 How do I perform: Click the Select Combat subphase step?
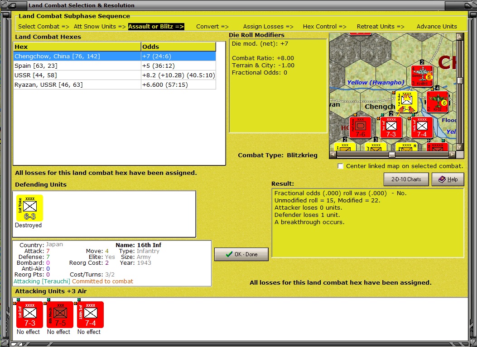[43, 26]
